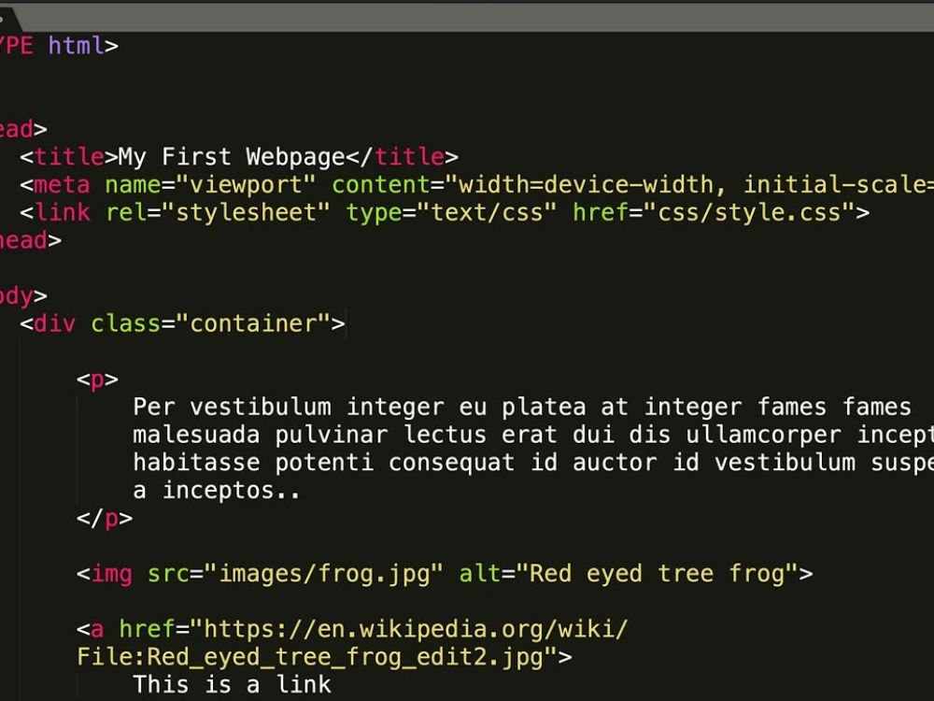Image resolution: width=934 pixels, height=701 pixels.
Task: Select the title tag containing My First Webpage
Action: point(67,156)
